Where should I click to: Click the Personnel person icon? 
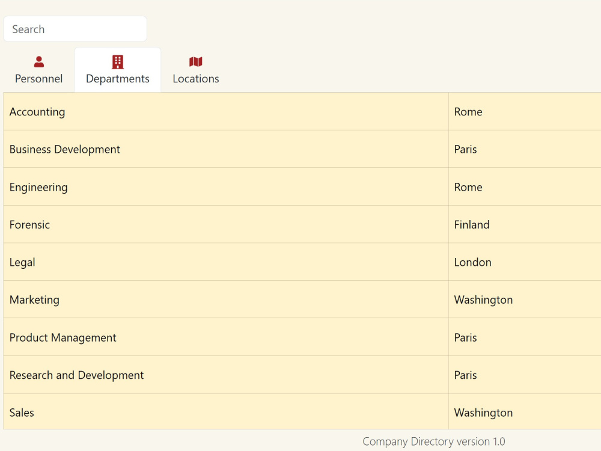[x=38, y=62]
